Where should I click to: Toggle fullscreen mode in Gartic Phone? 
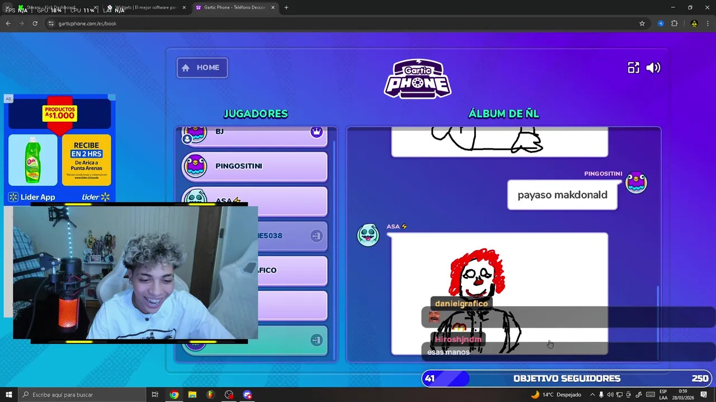[x=633, y=68]
